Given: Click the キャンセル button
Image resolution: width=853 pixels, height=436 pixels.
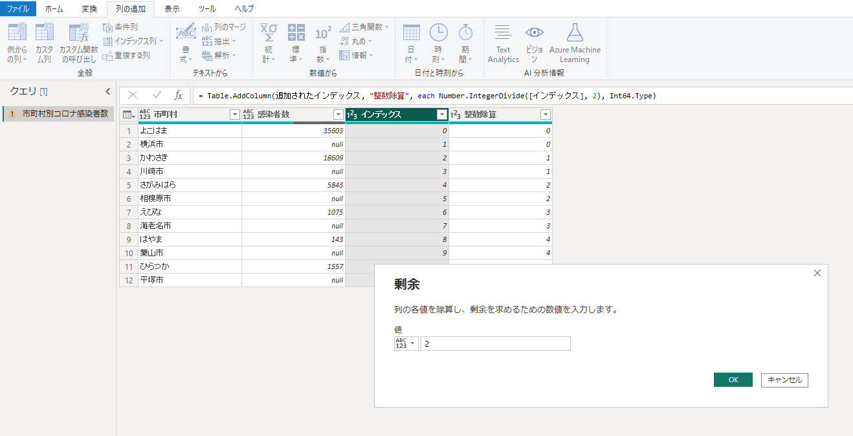Looking at the screenshot, I should (x=784, y=380).
